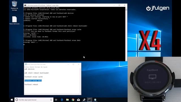Open the Formato menu in Notepad
Viewport: 181px width, 102px height.
pos(37,67)
